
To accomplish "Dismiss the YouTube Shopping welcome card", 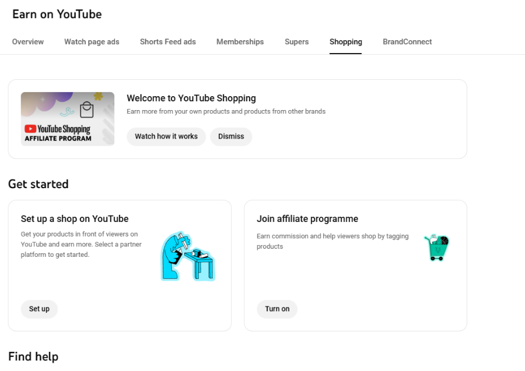I will tap(231, 136).
